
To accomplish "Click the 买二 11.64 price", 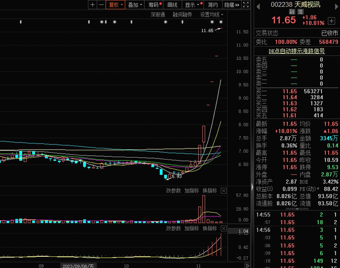I will tap(289, 97).
